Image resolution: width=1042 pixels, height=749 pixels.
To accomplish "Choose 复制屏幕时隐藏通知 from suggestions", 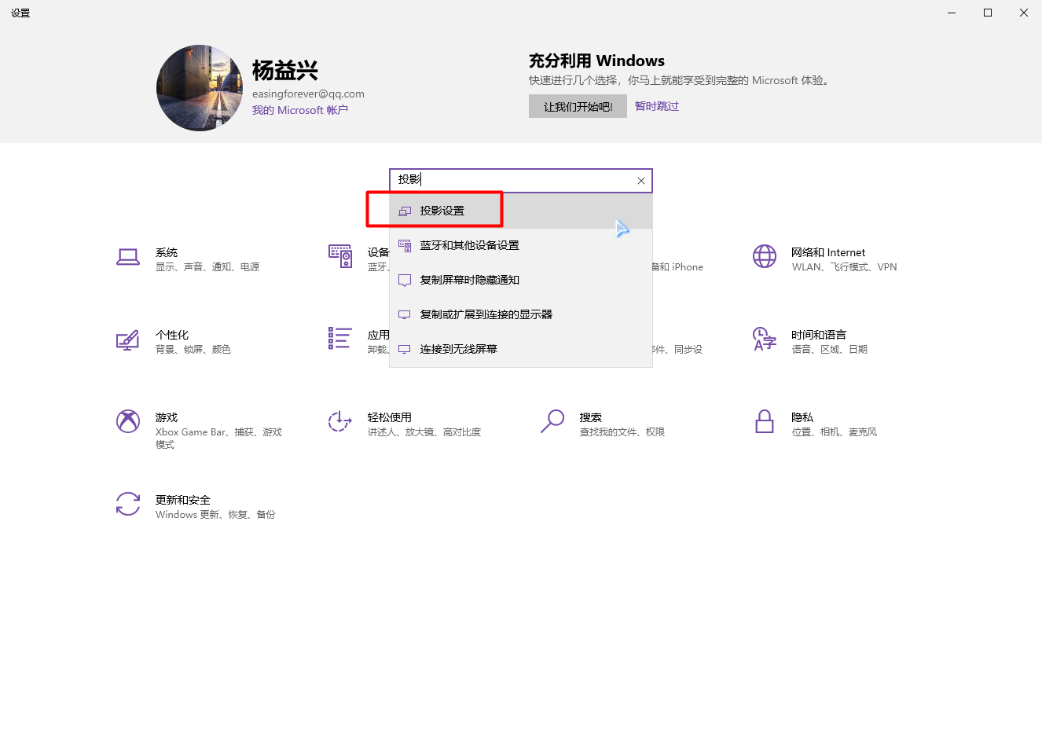I will click(521, 280).
